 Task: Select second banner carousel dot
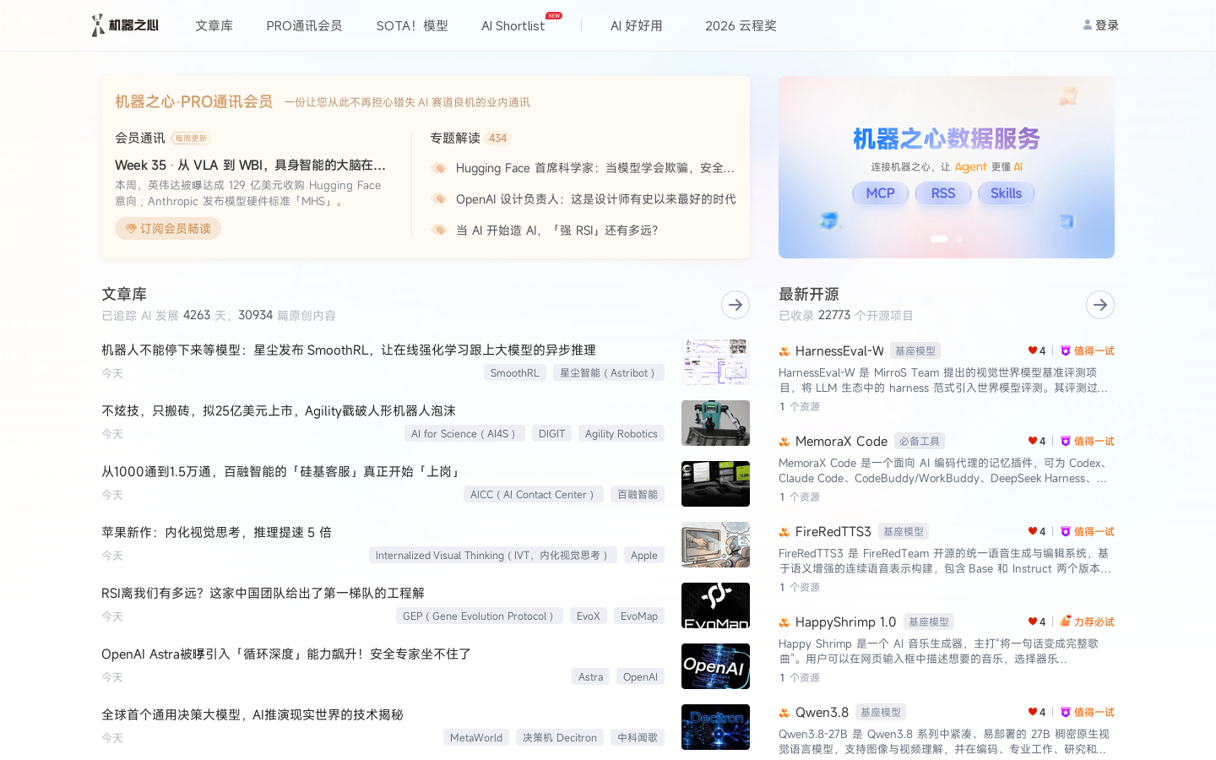958,239
